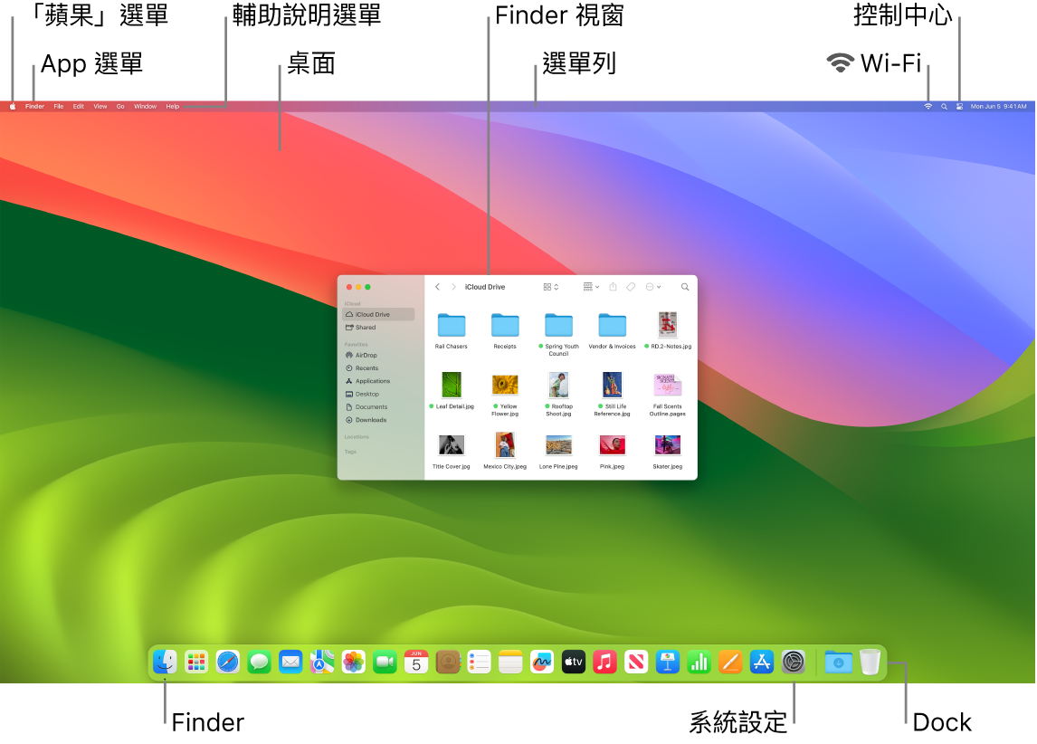
Task: Open the Shared section in the sidebar
Action: coord(365,328)
